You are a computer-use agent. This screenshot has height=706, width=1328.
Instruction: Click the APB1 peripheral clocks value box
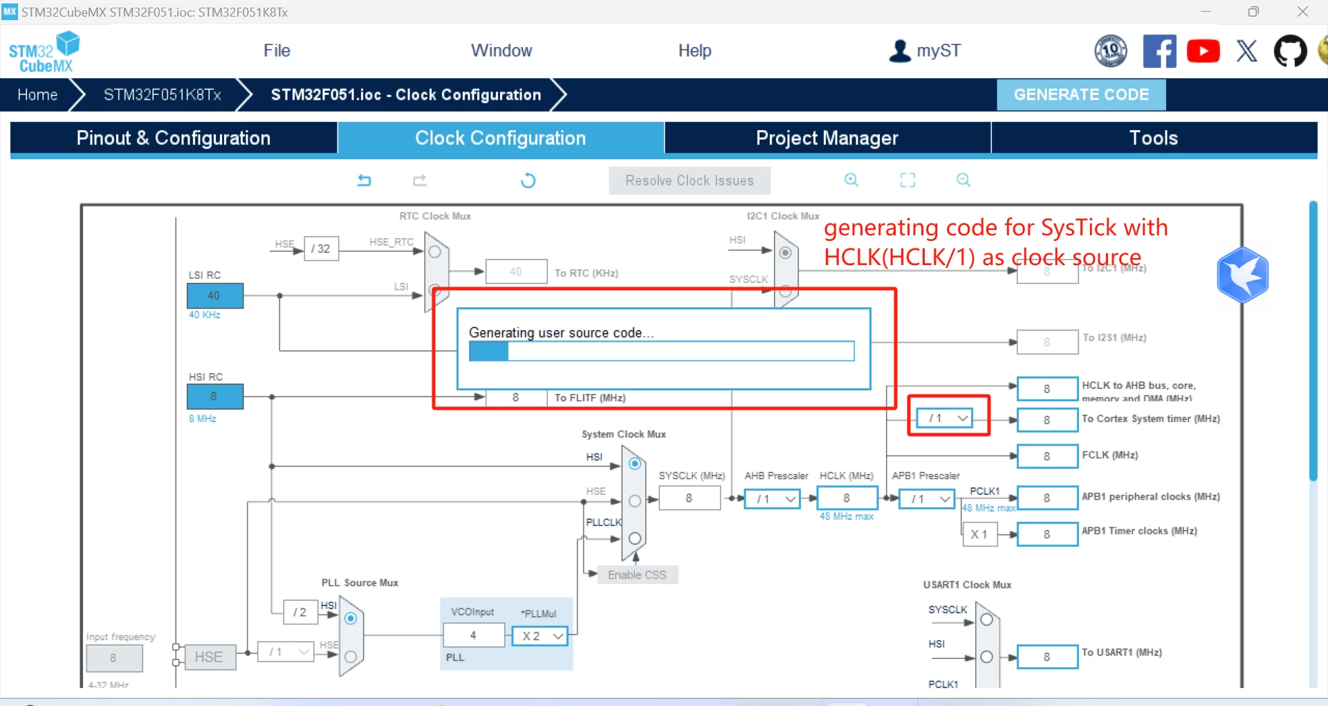click(x=1047, y=498)
